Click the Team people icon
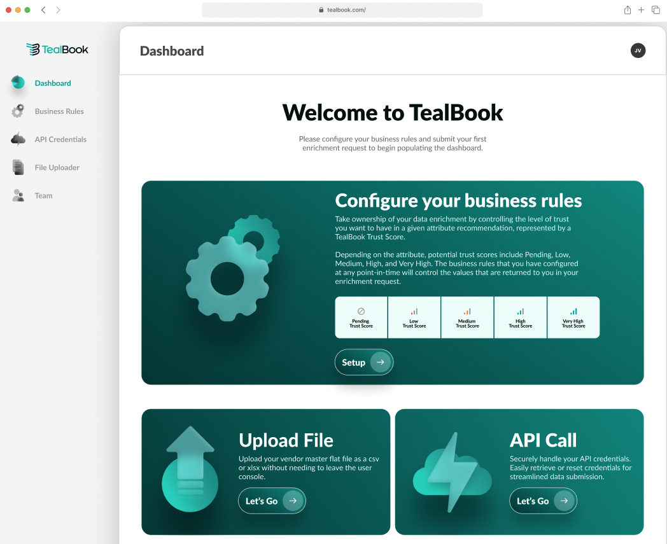The width and height of the screenshot is (667, 544). click(x=18, y=195)
